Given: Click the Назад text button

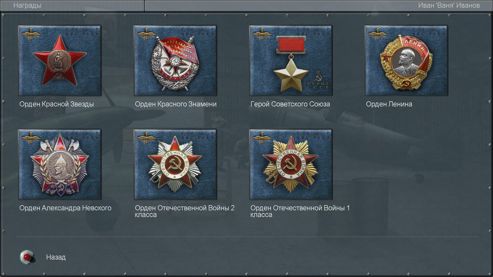Looking at the screenshot, I should point(56,257).
